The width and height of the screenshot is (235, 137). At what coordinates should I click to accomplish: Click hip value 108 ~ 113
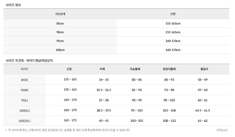point(169,121)
